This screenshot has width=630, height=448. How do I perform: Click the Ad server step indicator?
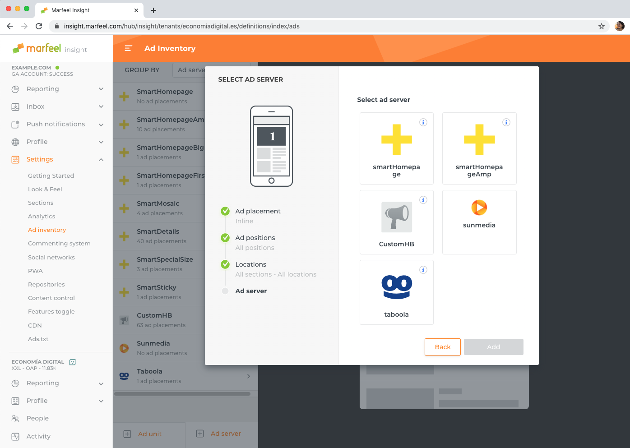[x=225, y=291]
